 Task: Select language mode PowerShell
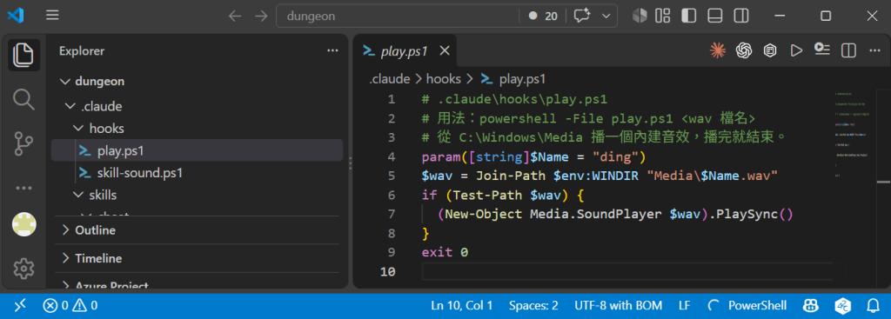758,306
